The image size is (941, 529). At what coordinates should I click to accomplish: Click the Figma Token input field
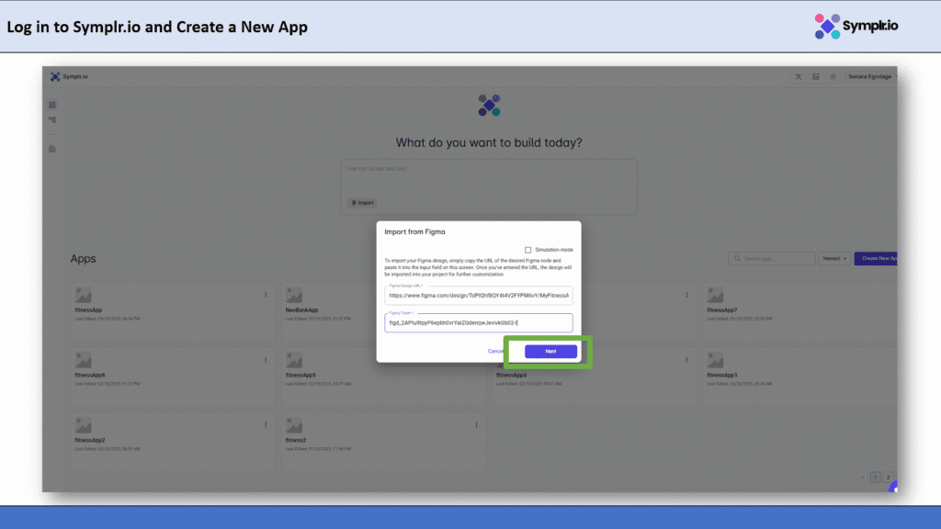pyautogui.click(x=479, y=323)
